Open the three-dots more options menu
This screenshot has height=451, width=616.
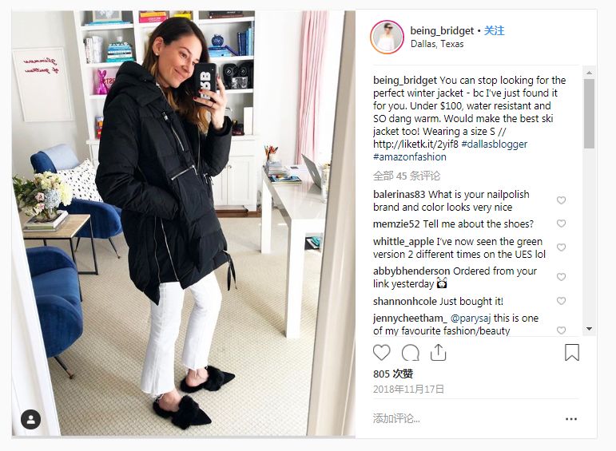[570, 419]
